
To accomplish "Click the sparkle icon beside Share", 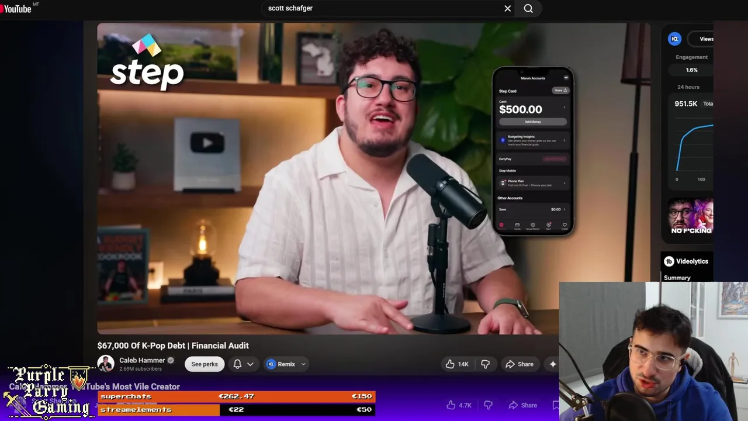I will point(553,364).
